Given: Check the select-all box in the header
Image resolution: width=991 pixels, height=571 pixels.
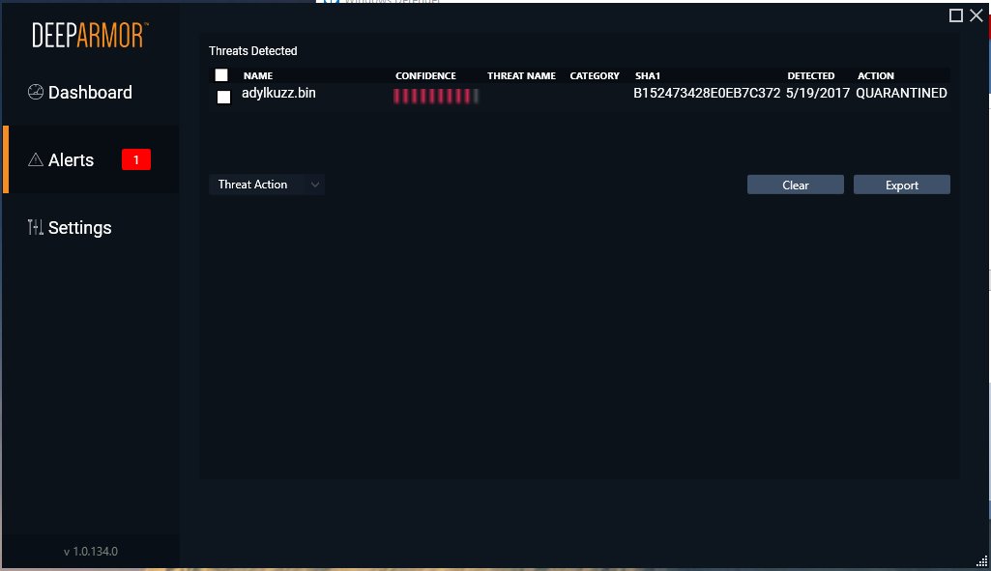Looking at the screenshot, I should click(x=221, y=75).
